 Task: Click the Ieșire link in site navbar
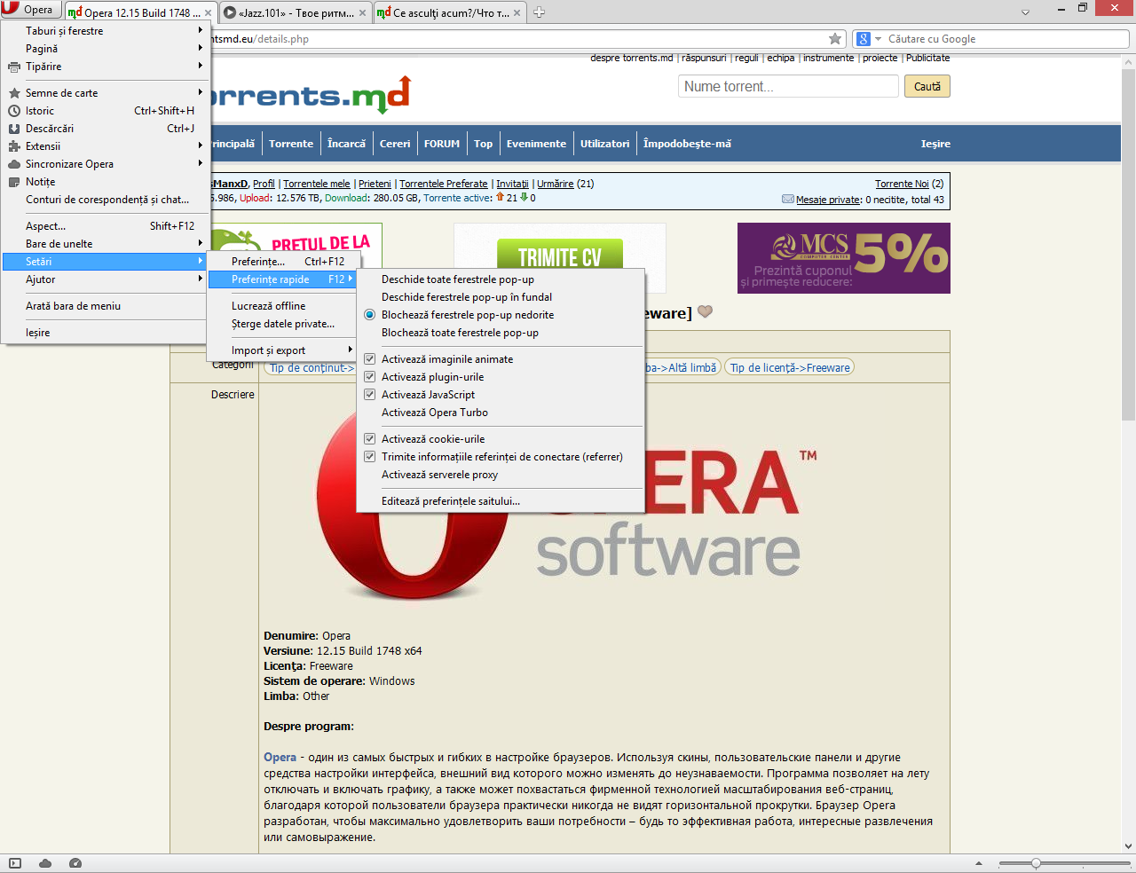(935, 144)
